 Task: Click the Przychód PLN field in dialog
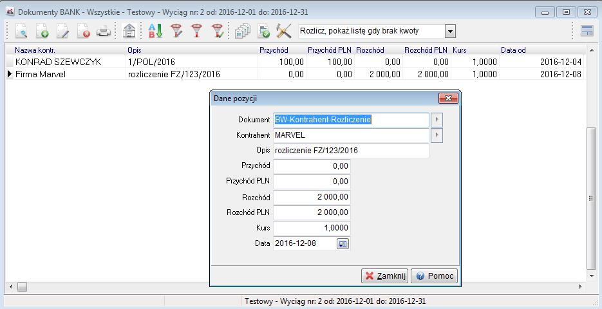[x=312, y=182]
